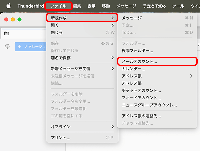Screen dimensions: 200x151
Task: Click アドレス帳の連絡先... entry
Action: coord(141,116)
